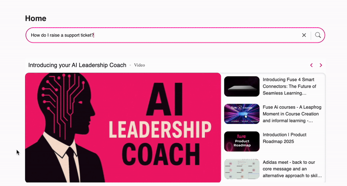Click the Home page heading
Viewport: 347px width, 186px height.
pos(36,18)
